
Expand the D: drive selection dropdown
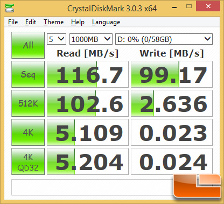point(164,39)
